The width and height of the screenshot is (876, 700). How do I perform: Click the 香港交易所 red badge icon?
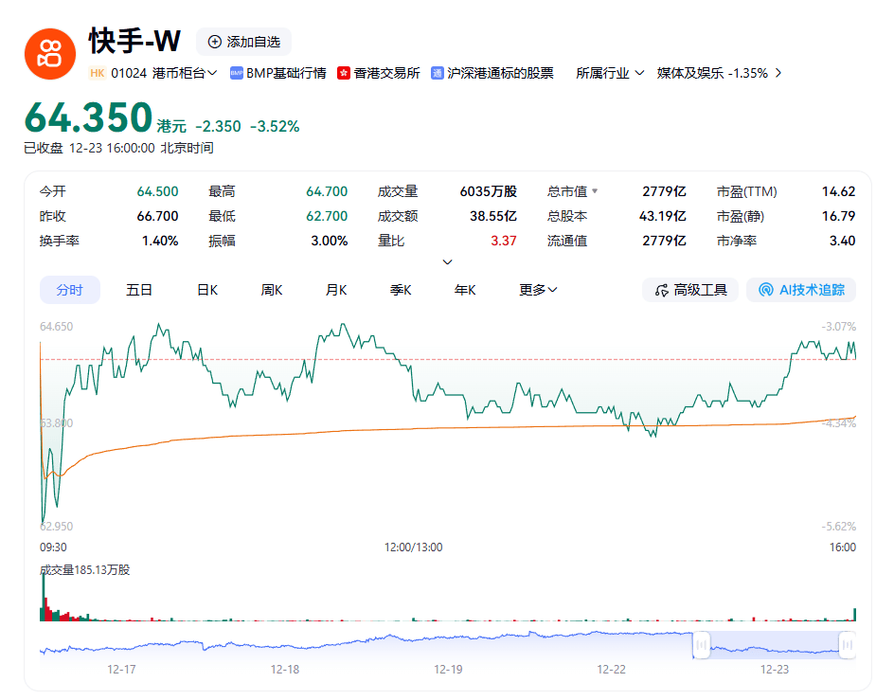click(x=343, y=72)
